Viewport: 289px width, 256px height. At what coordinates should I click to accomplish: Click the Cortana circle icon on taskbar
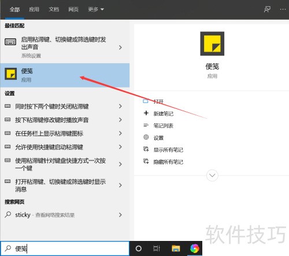click(139, 248)
